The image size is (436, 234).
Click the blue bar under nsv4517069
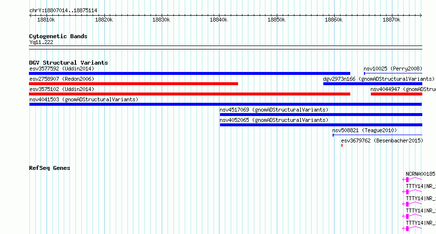pos(321,115)
